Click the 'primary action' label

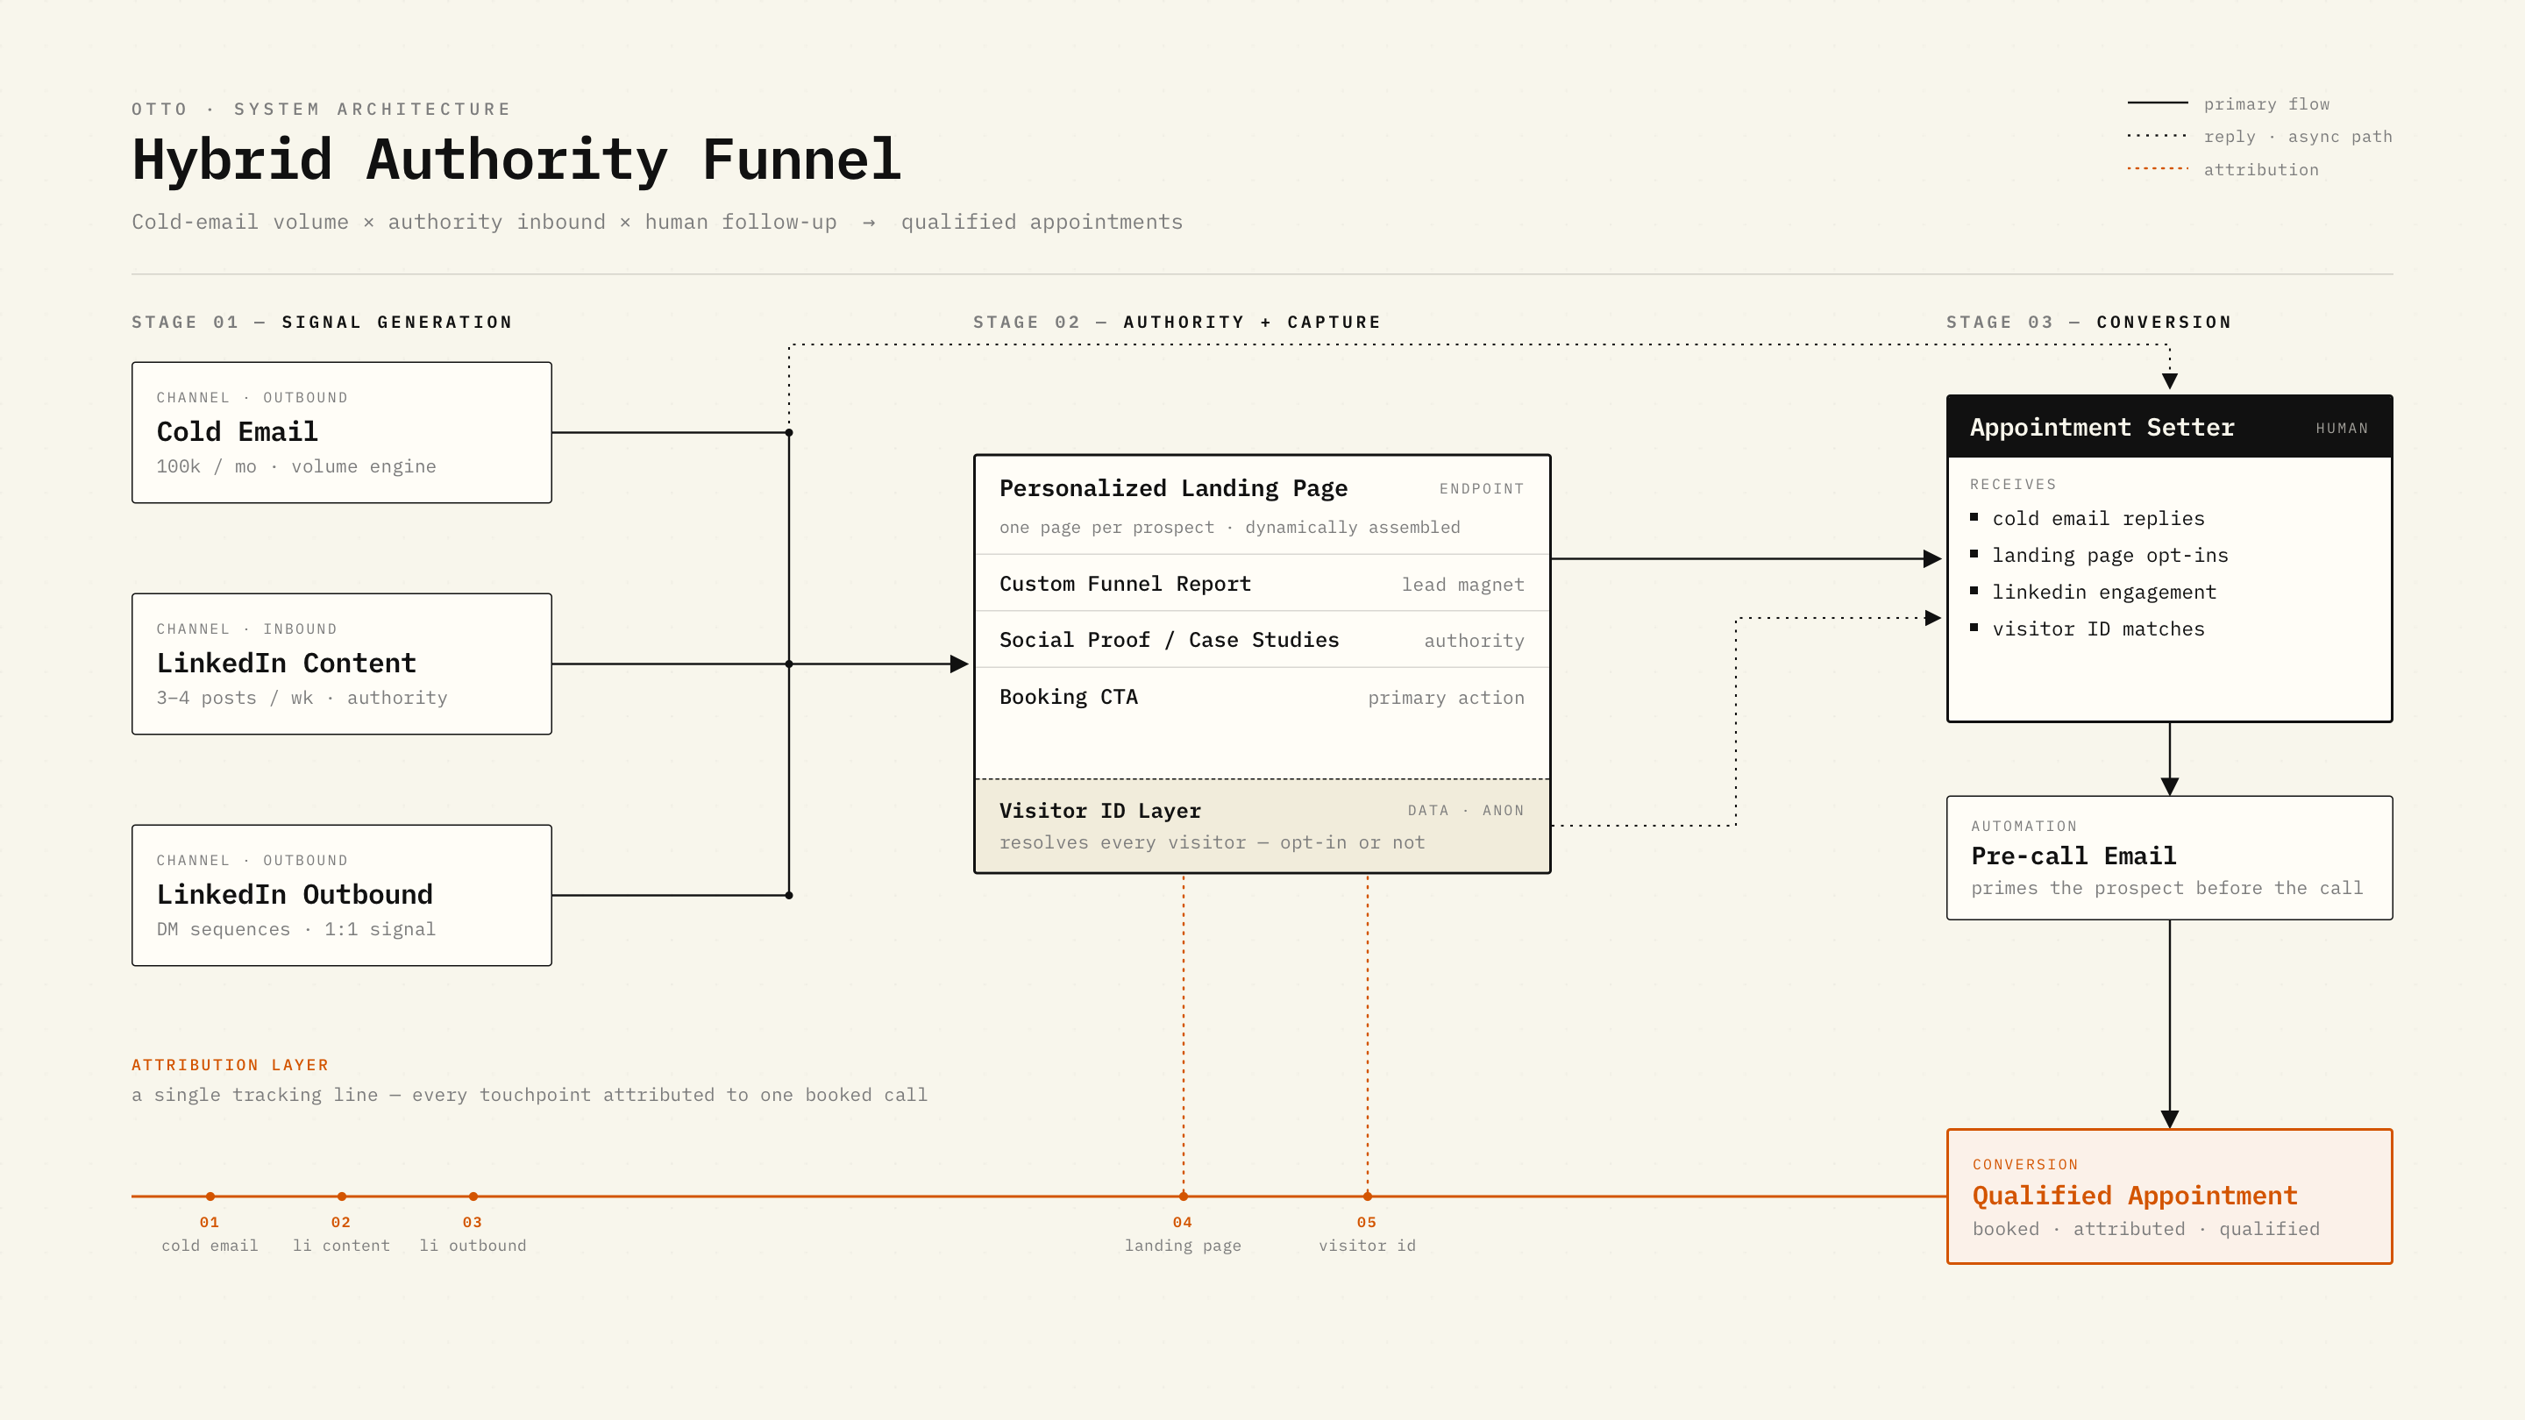pos(1446,698)
